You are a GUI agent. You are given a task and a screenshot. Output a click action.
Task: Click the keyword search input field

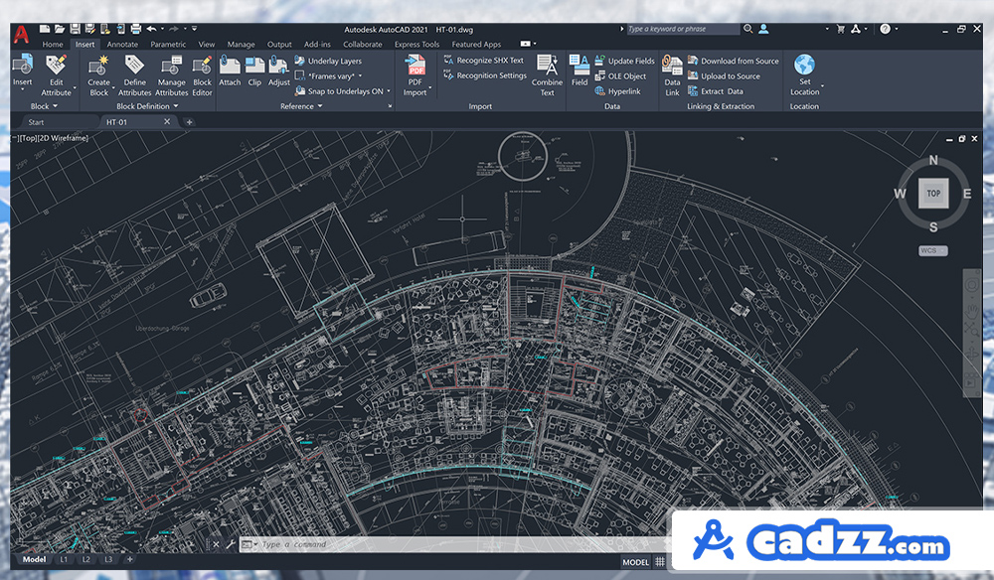pos(683,29)
